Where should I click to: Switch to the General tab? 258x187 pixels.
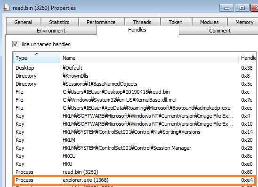23,22
